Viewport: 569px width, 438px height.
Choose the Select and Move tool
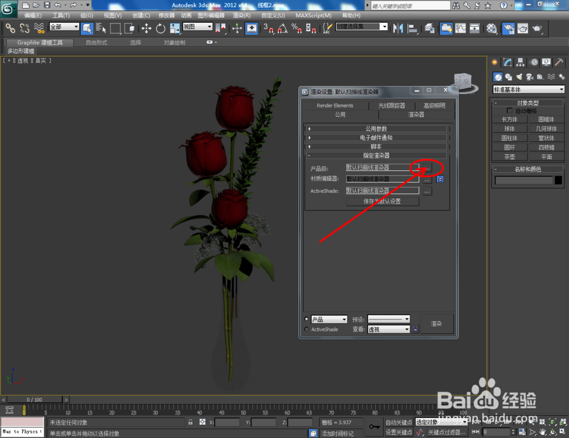[146, 28]
